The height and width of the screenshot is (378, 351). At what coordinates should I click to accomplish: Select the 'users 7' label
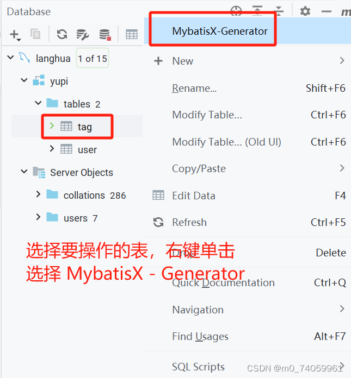(81, 218)
